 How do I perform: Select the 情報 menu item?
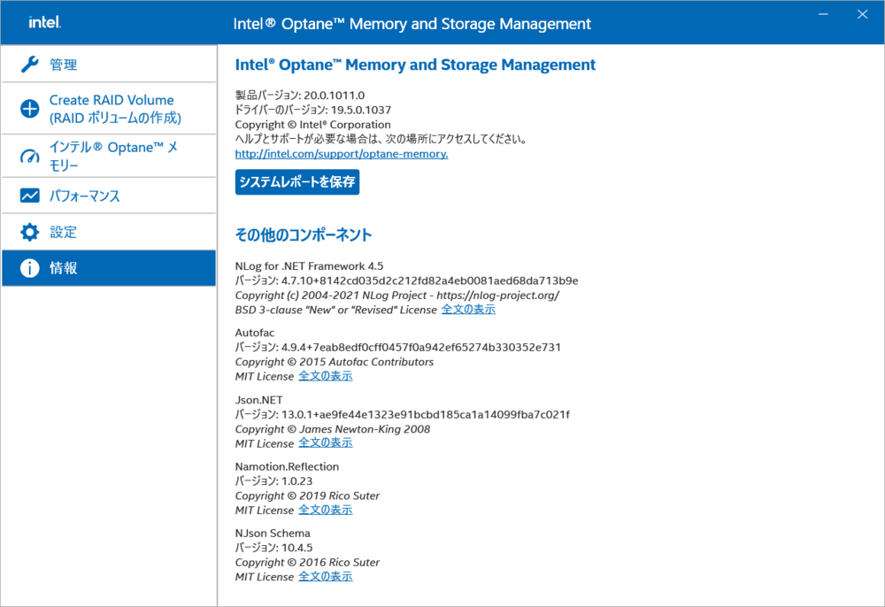pyautogui.click(x=109, y=268)
